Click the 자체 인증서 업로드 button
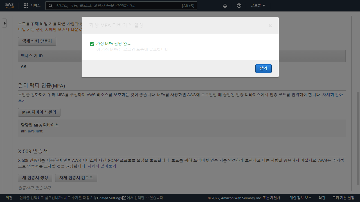The image size is (360, 202). 76,178
